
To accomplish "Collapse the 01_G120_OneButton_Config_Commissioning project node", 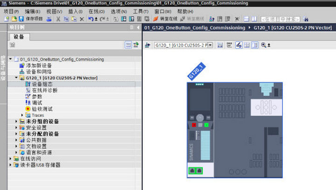I will tap(10, 59).
